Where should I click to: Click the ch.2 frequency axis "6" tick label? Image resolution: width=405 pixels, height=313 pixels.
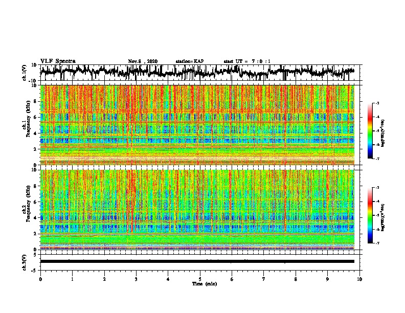(x=35, y=202)
